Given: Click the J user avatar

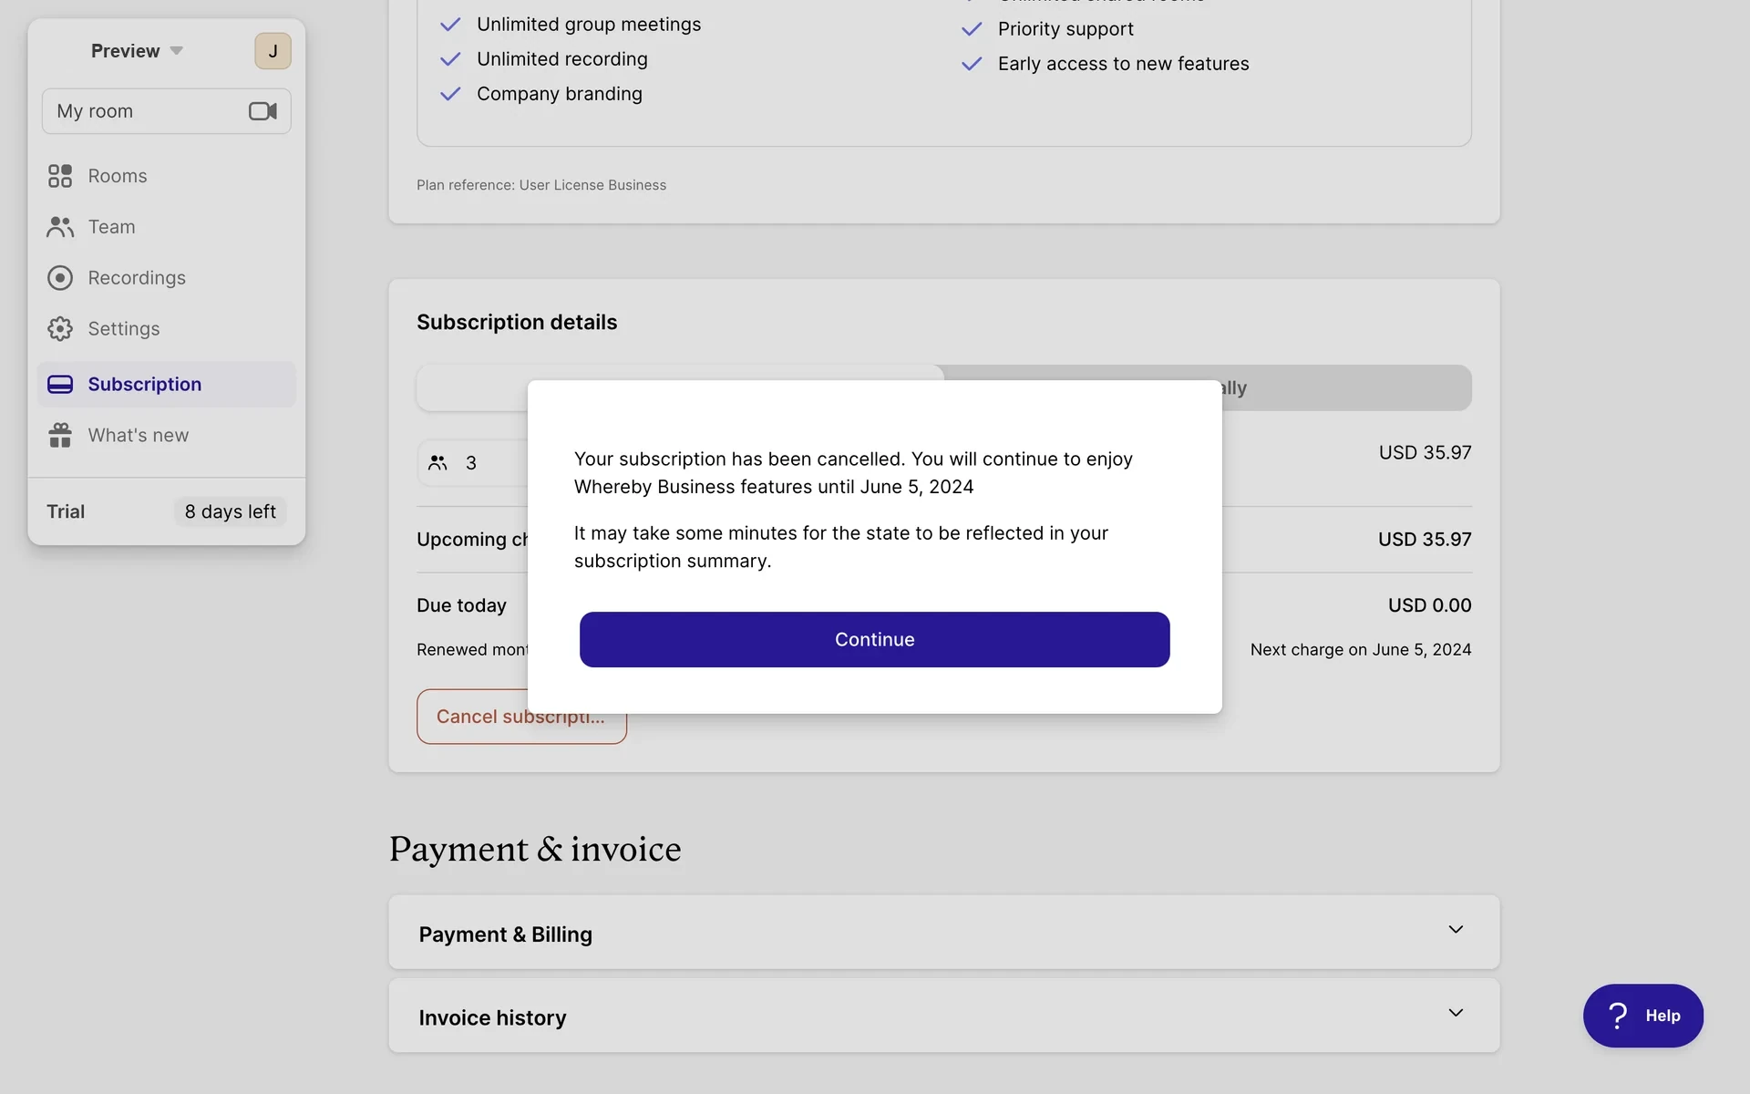Looking at the screenshot, I should click(x=273, y=51).
